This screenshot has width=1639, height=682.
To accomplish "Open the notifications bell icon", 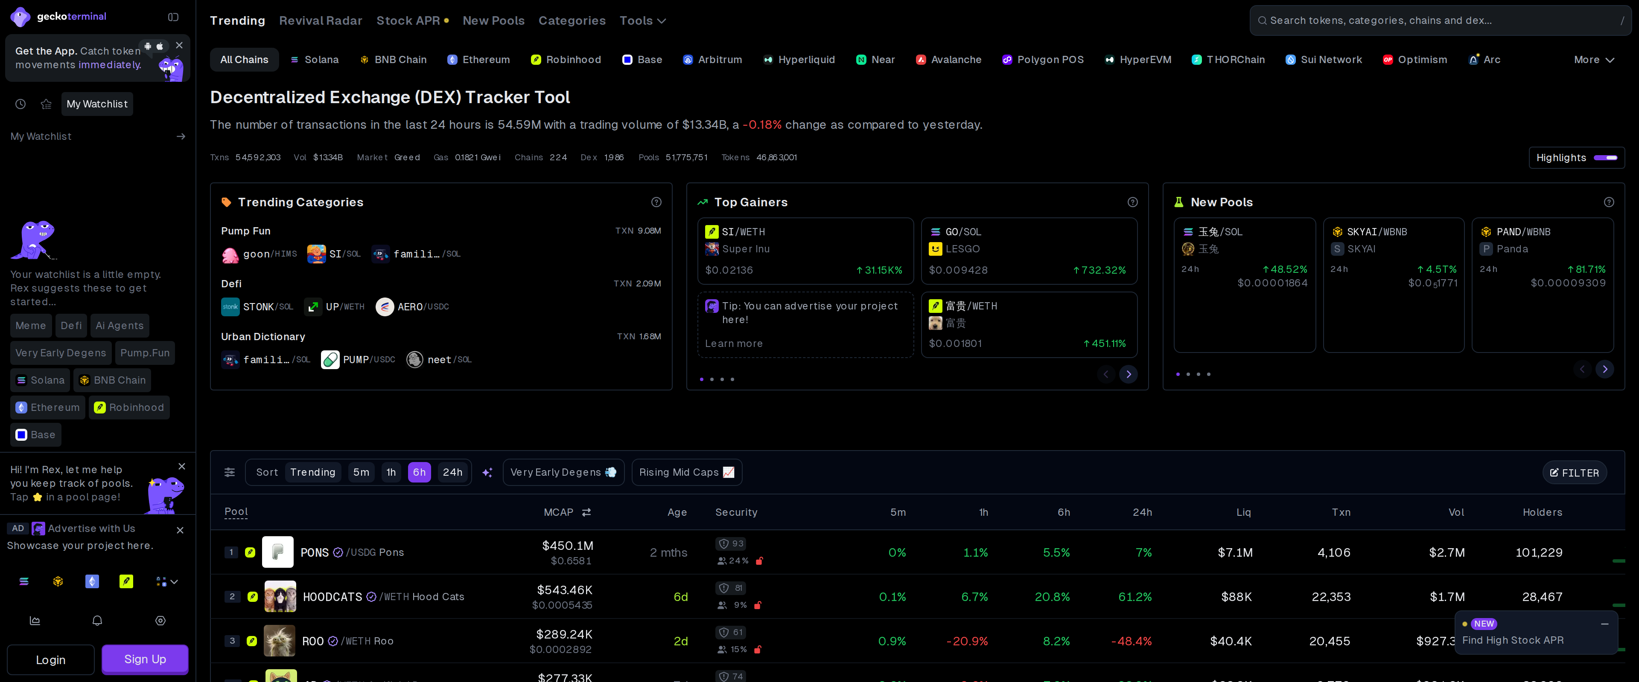I will [97, 620].
